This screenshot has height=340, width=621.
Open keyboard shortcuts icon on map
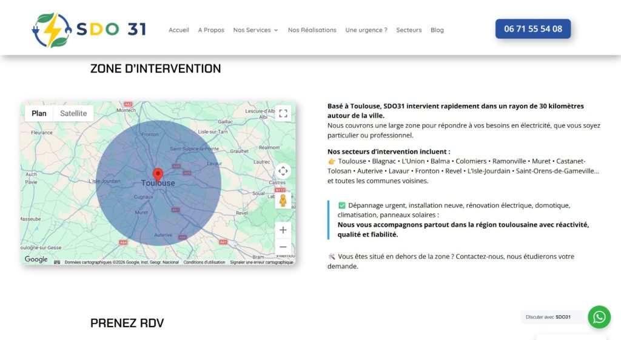57,262
